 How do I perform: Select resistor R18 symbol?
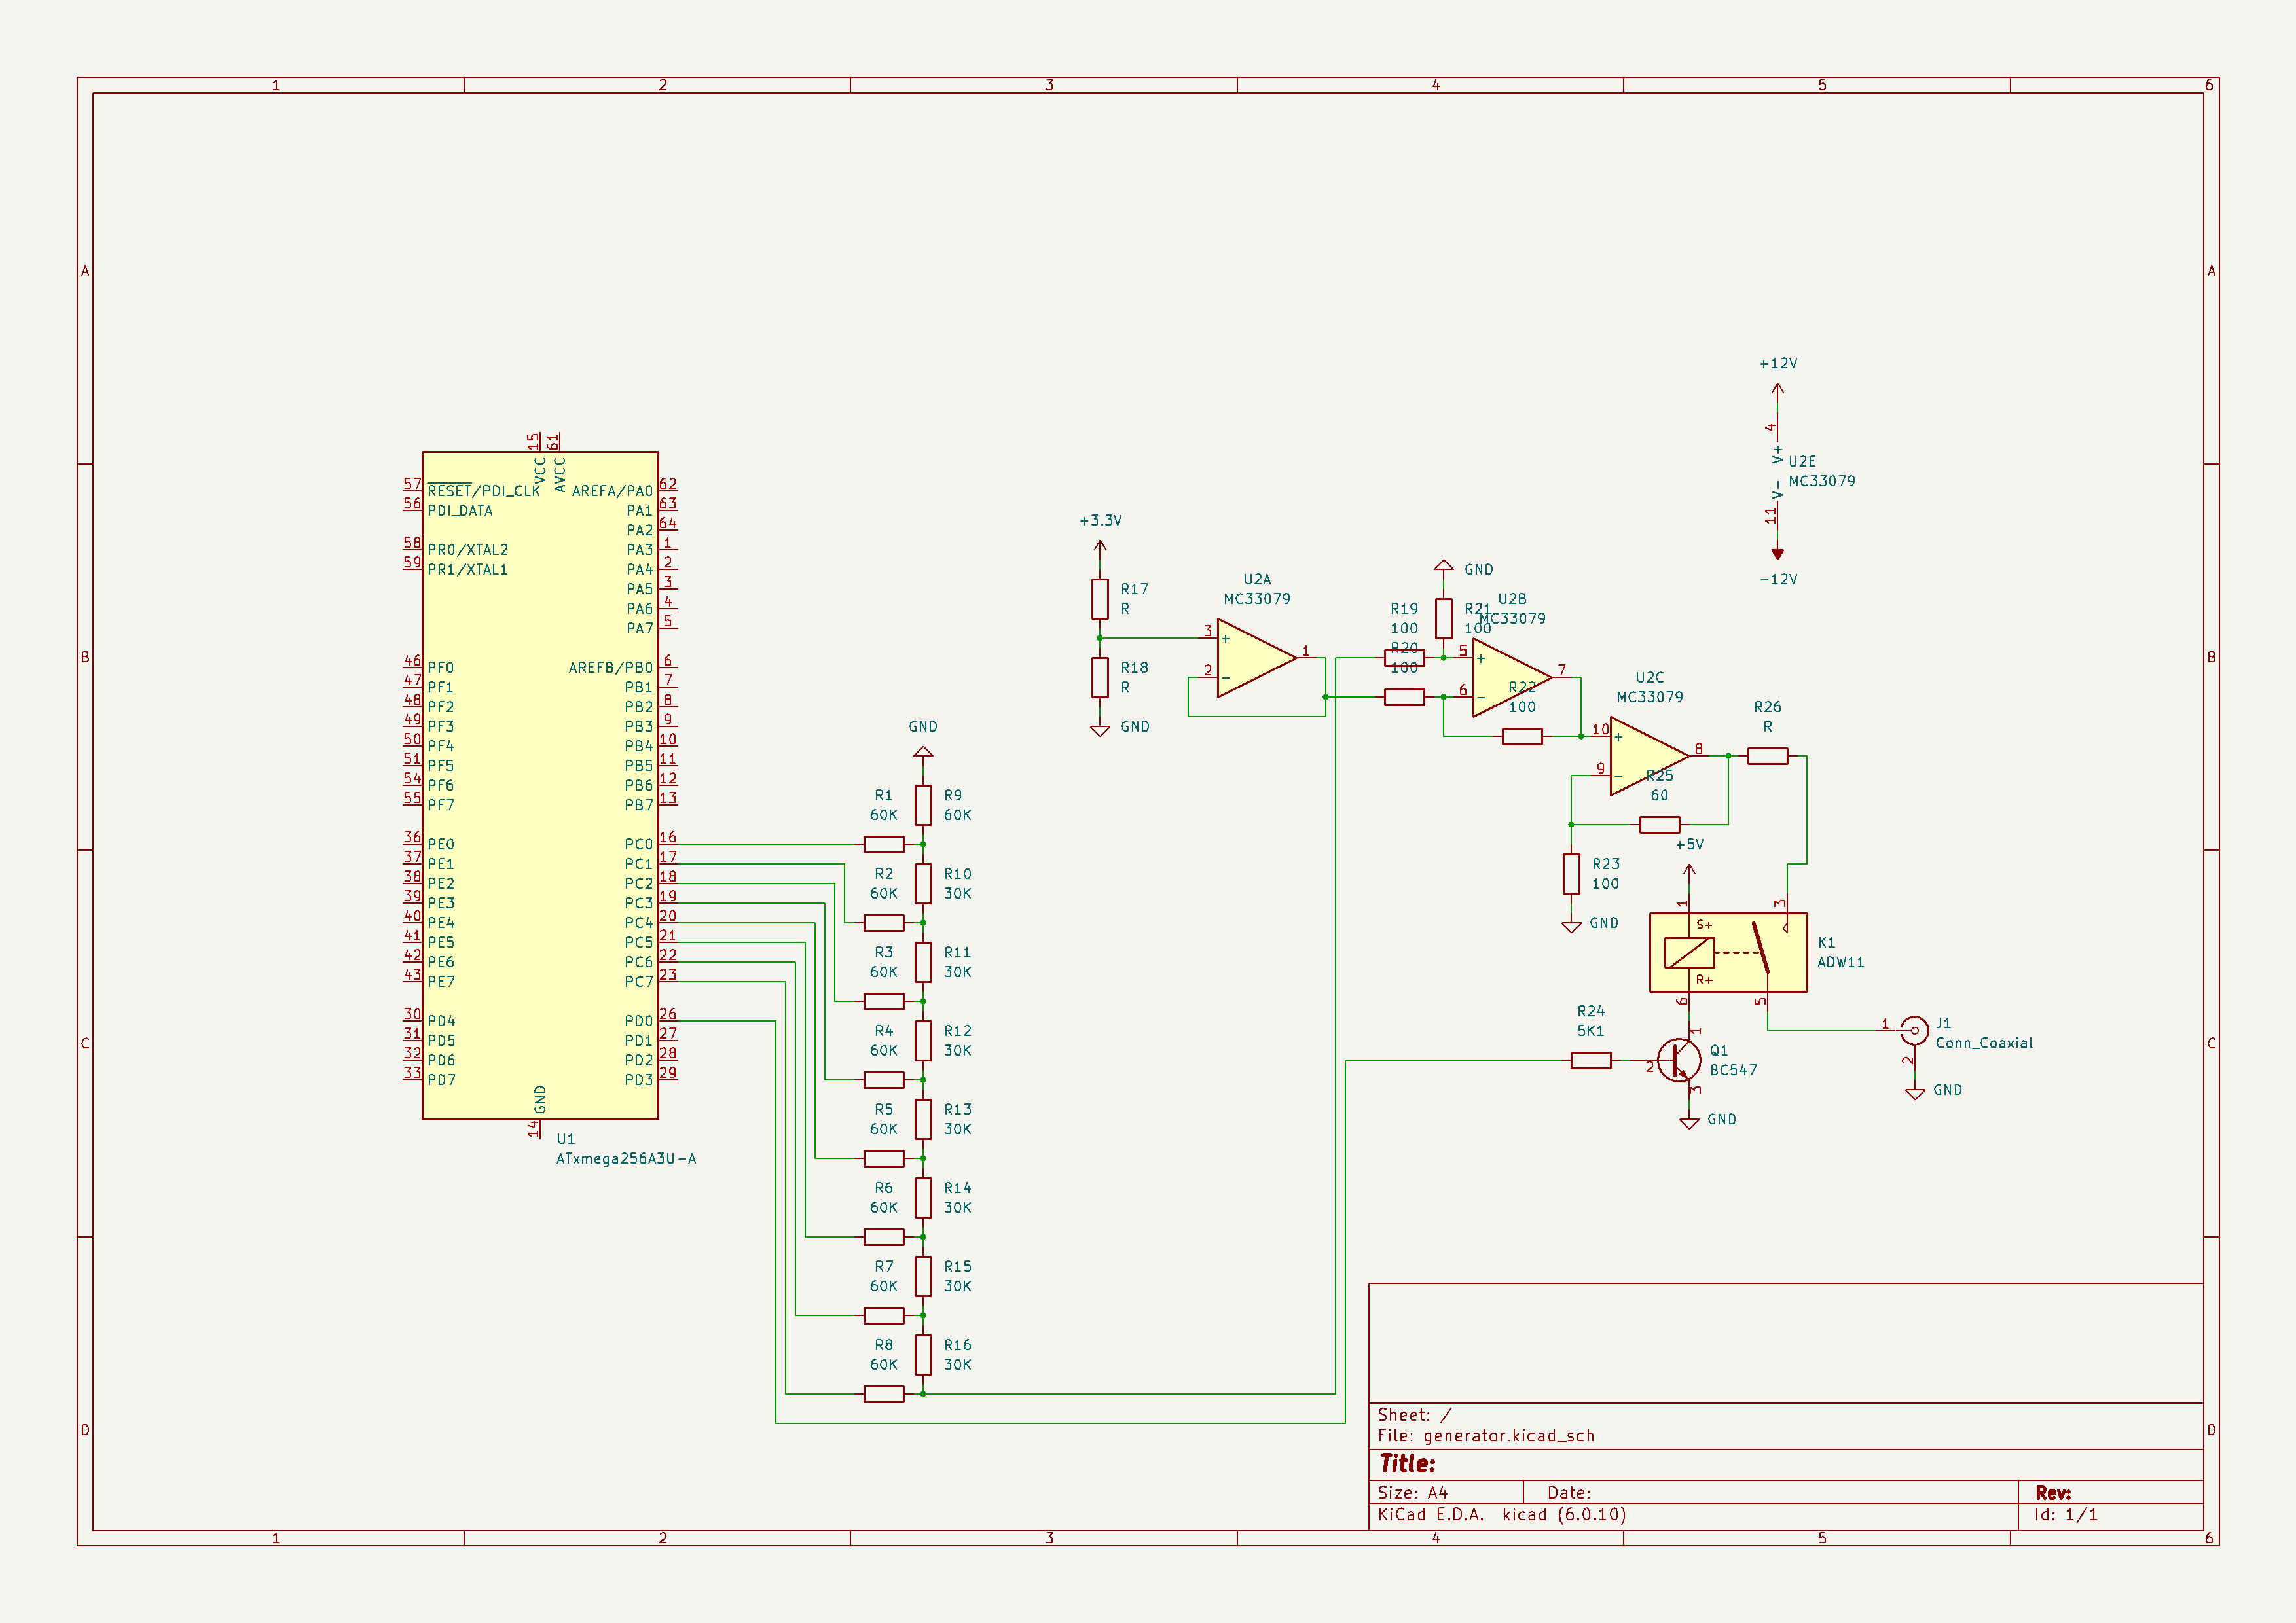[1100, 677]
